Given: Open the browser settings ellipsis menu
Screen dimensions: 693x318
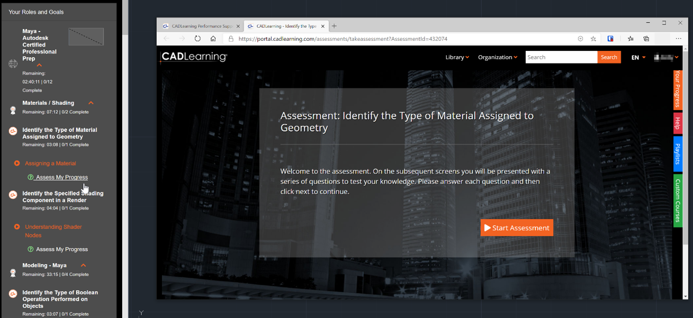Looking at the screenshot, I should [678, 39].
